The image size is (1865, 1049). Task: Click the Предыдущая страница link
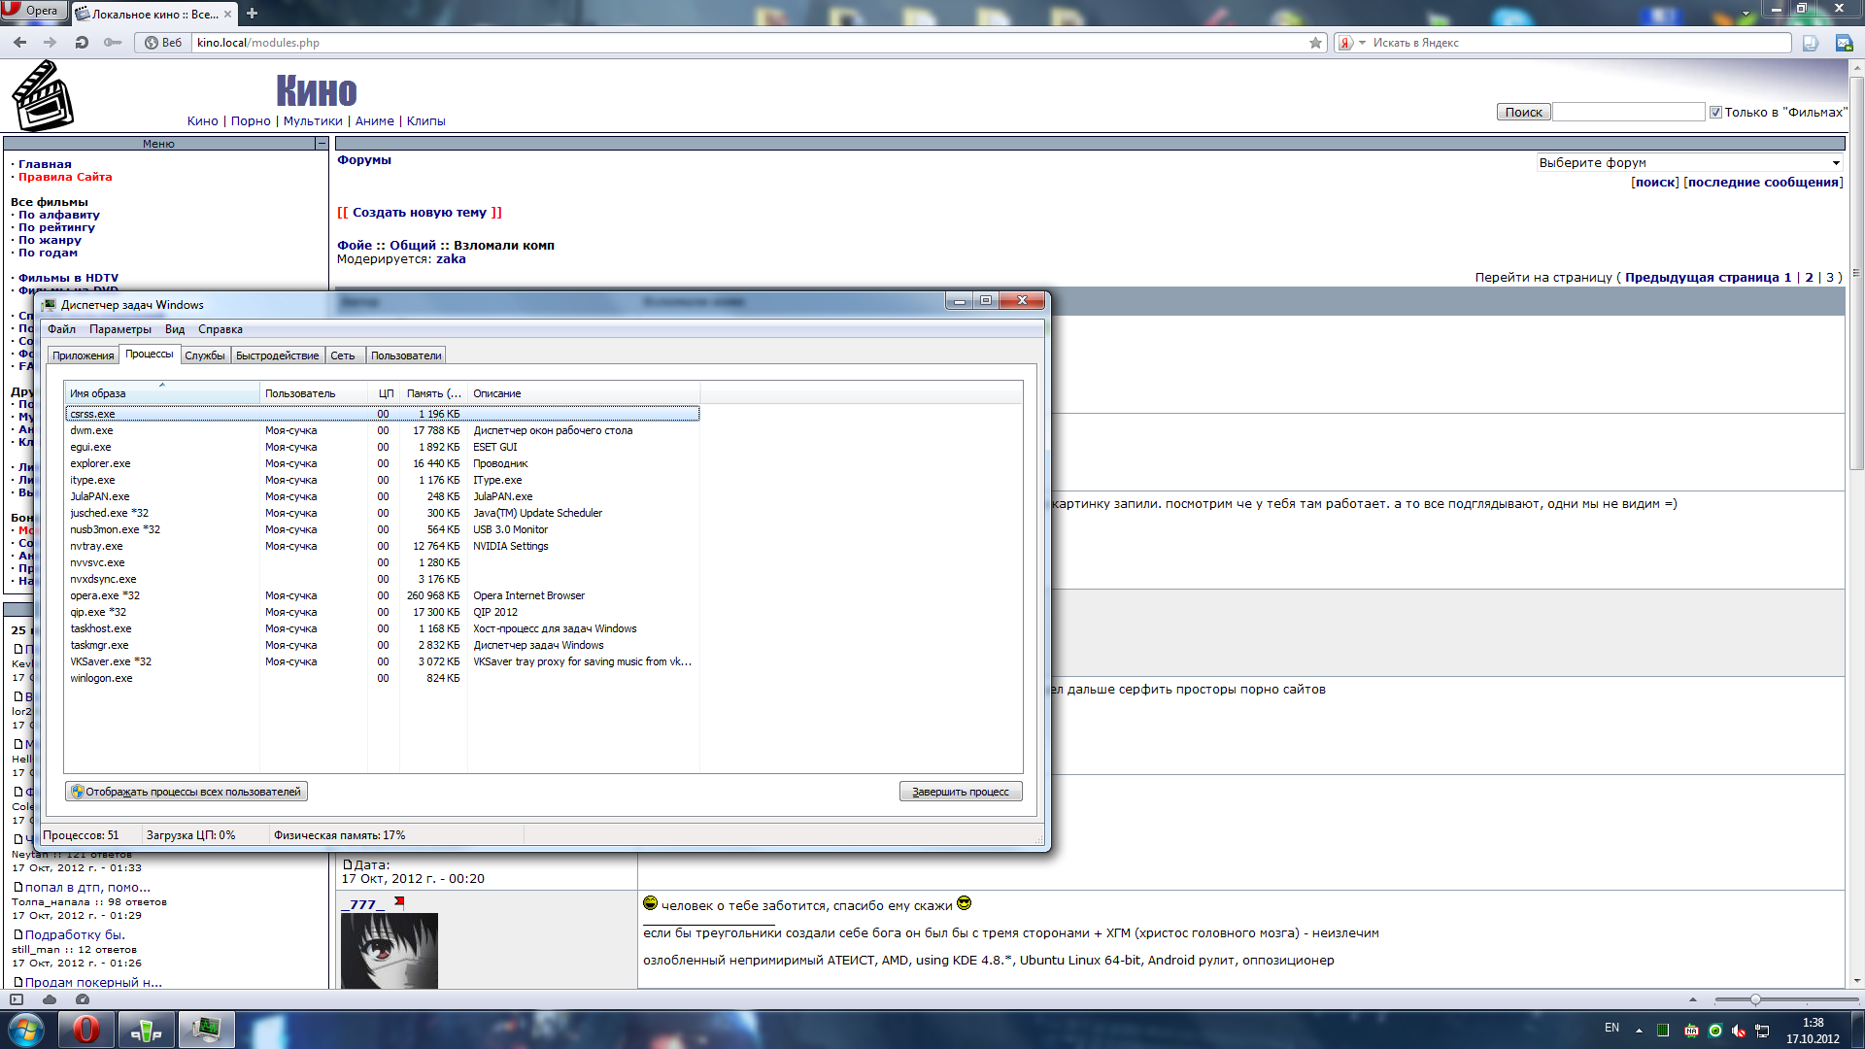1702,278
